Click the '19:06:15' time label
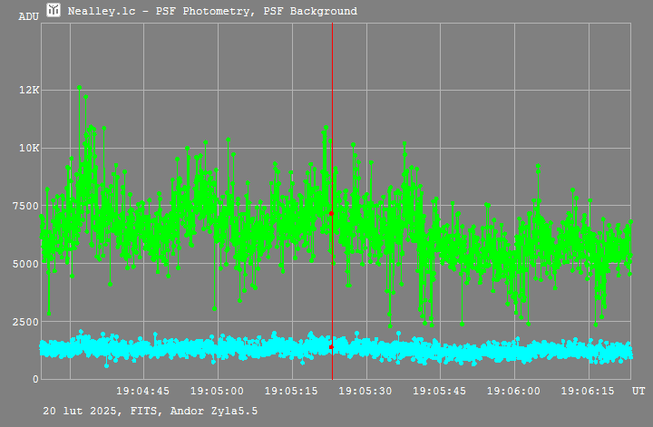This screenshot has width=653, height=427. click(x=588, y=392)
